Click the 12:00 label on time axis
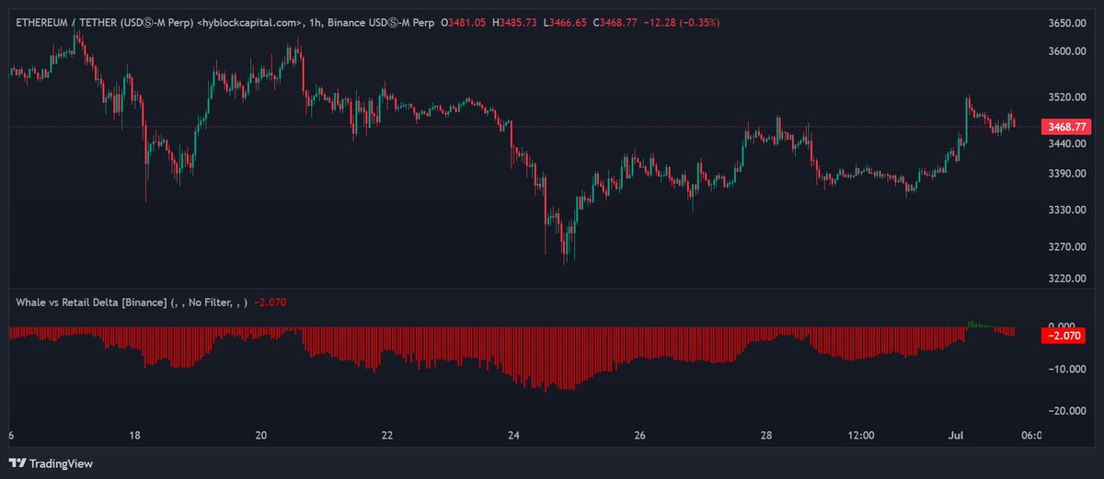This screenshot has height=479, width=1104. [860, 436]
